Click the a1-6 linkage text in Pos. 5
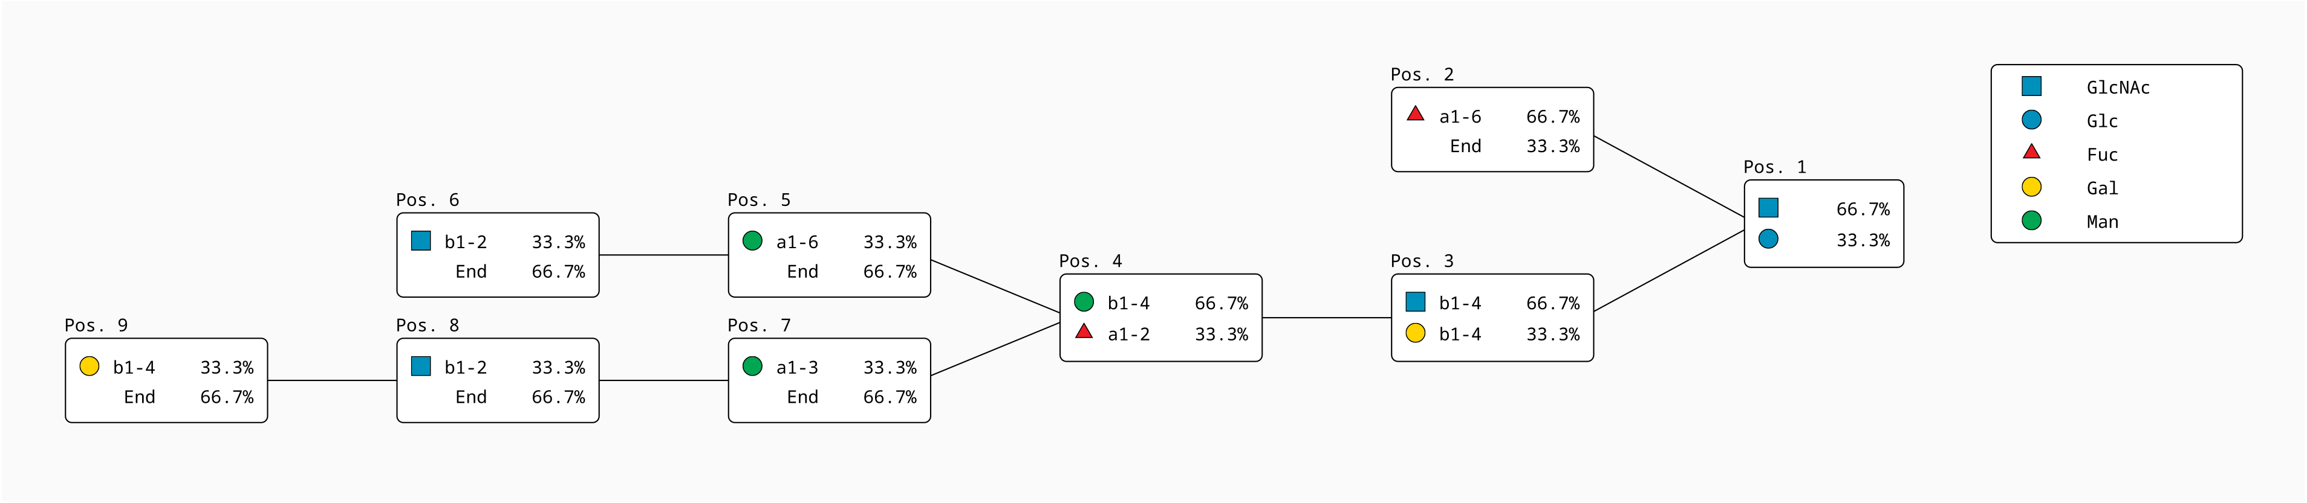The width and height of the screenshot is (2307, 503). click(x=797, y=242)
